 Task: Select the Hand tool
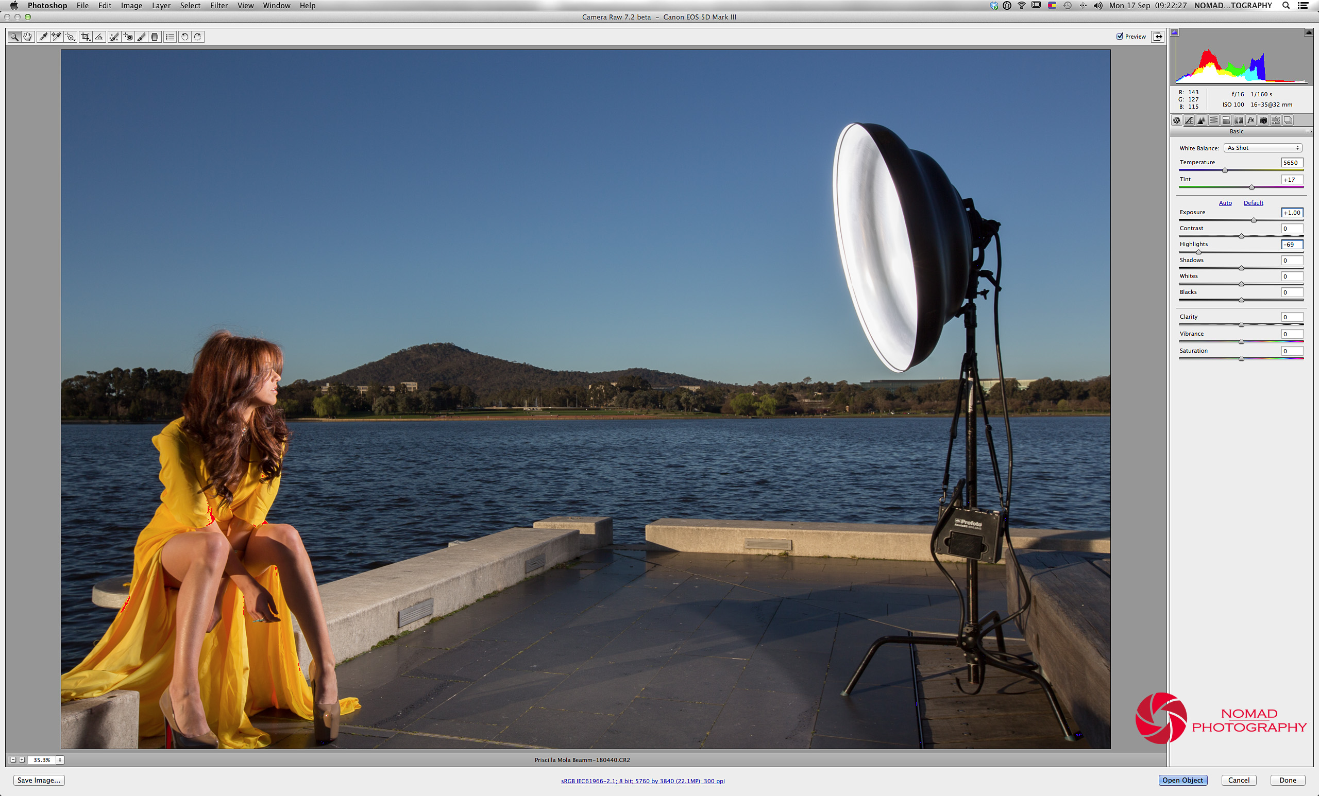tap(27, 37)
